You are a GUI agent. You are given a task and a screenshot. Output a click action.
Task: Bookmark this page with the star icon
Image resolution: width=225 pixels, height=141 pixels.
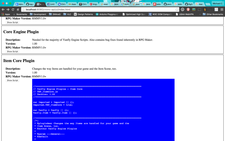(x=177, y=9)
